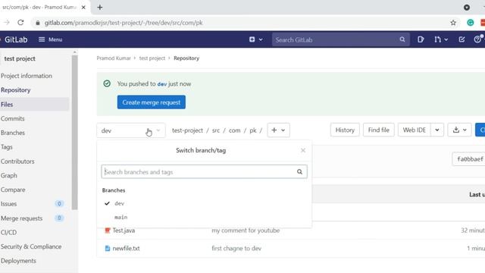Open Pramod Kumar breadcrumb link
Image resolution: width=485 pixels, height=273 pixels.
[114, 58]
